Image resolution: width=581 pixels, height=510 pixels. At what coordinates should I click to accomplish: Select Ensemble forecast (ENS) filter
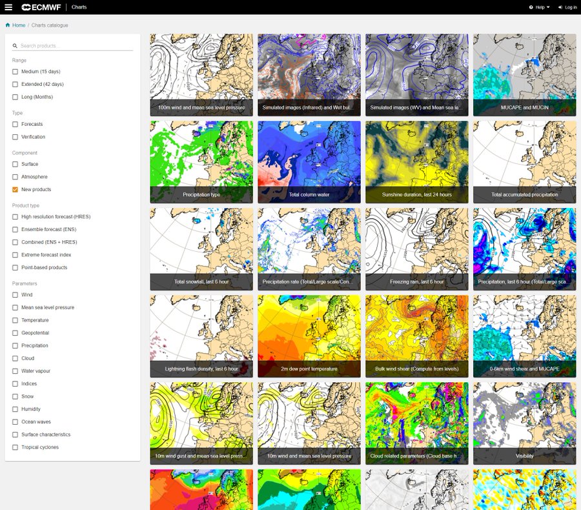15,229
